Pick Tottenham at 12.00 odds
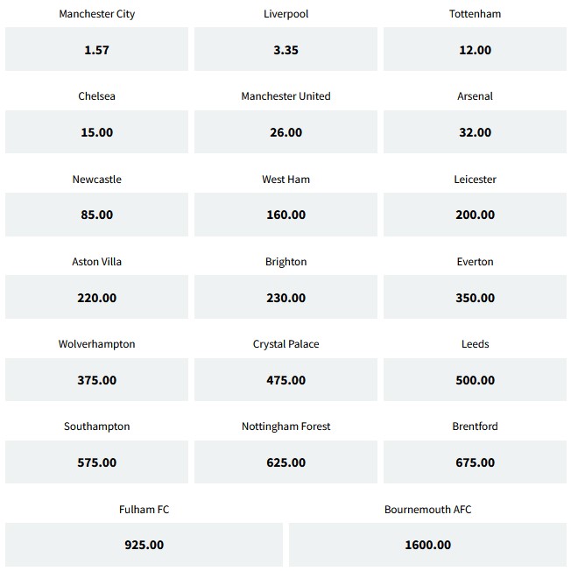Screen dimensions: 571x571 pyautogui.click(x=475, y=50)
